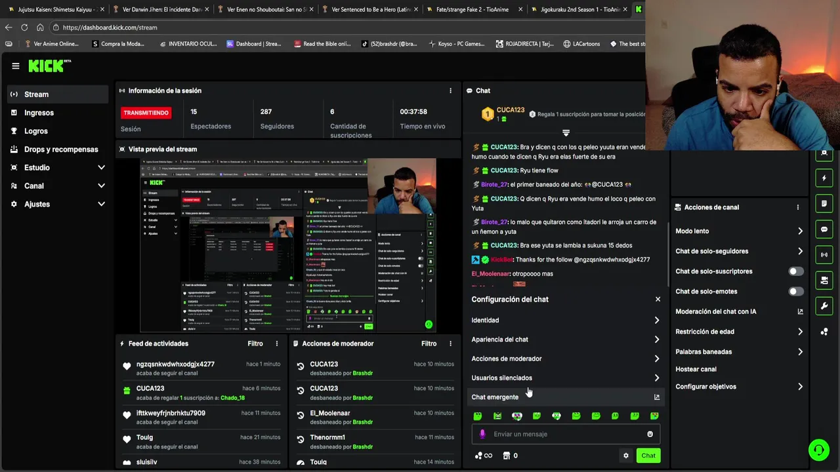
Task: Open the hamburger menu beside the Kick logo
Action: (16, 66)
